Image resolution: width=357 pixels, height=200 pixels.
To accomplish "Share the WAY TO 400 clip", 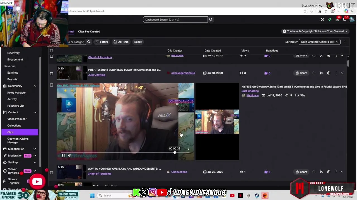I will coord(301,172).
